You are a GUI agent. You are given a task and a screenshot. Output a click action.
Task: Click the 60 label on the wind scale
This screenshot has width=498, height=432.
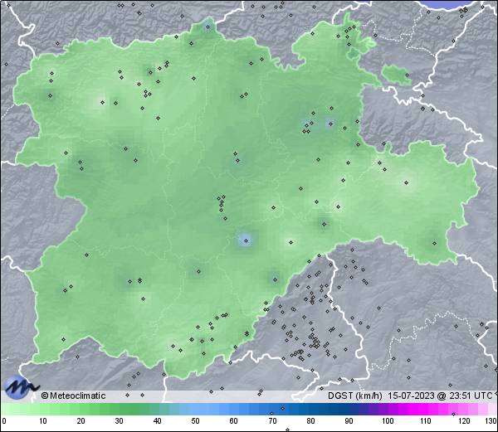(233, 421)
